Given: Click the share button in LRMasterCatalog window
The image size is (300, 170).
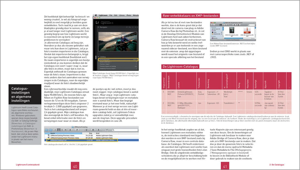Looking at the screenshot, I should [x=77, y=130].
